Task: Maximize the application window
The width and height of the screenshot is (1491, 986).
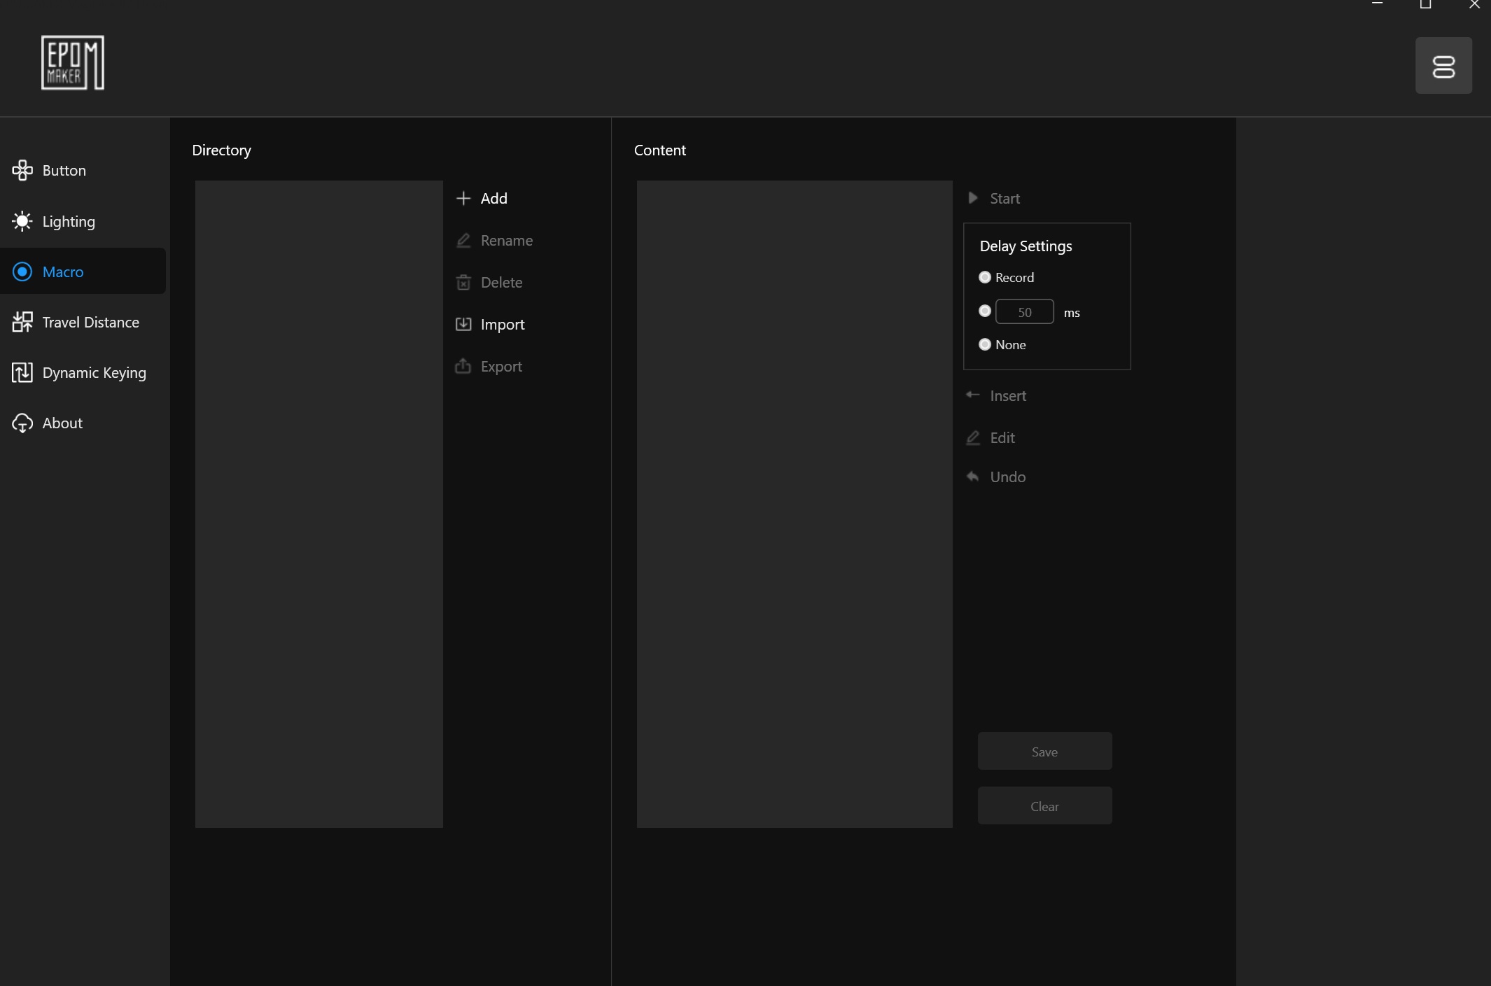Action: click(1425, 5)
